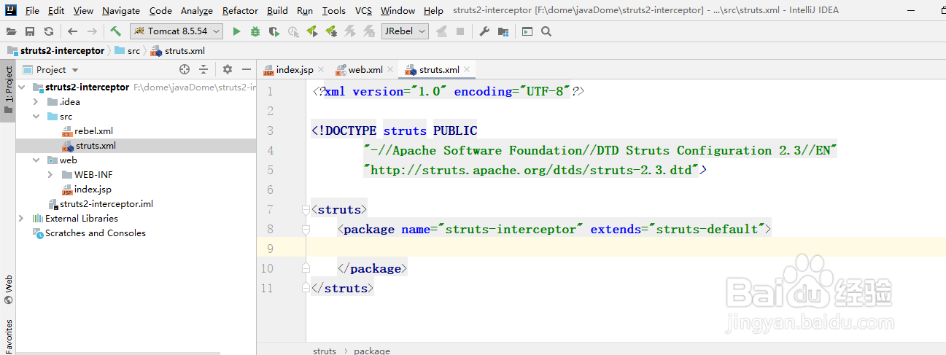Build the project with the hammer icon
This screenshot has height=355, width=946.
coord(116,31)
